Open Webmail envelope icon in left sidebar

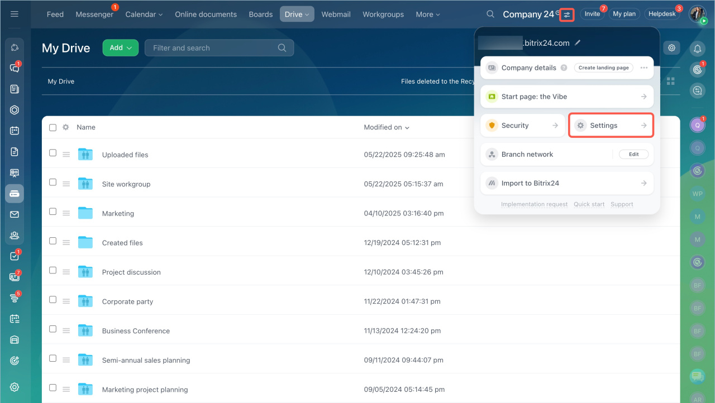tap(15, 214)
